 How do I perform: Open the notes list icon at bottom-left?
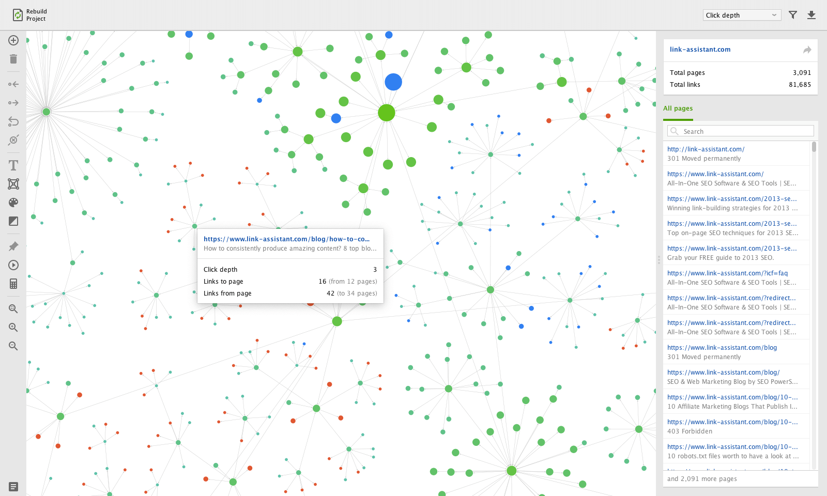click(13, 487)
